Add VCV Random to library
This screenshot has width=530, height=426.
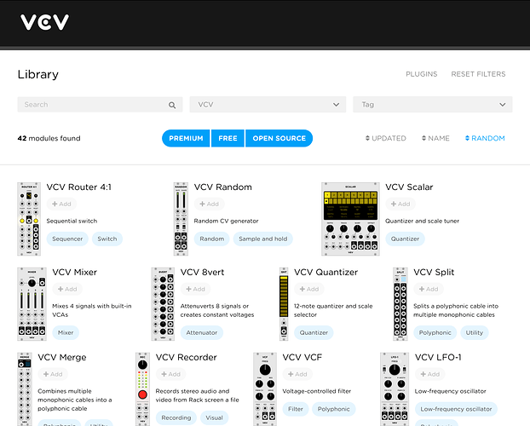tap(210, 204)
